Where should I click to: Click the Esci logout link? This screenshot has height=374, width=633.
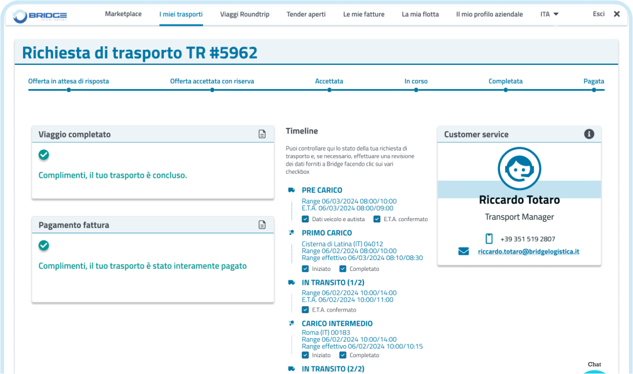tap(598, 14)
